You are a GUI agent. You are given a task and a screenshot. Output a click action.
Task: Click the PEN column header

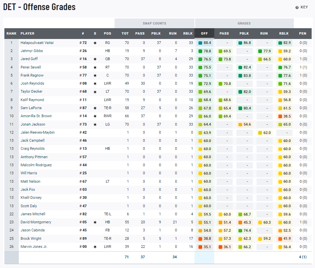pyautogui.click(x=303, y=33)
